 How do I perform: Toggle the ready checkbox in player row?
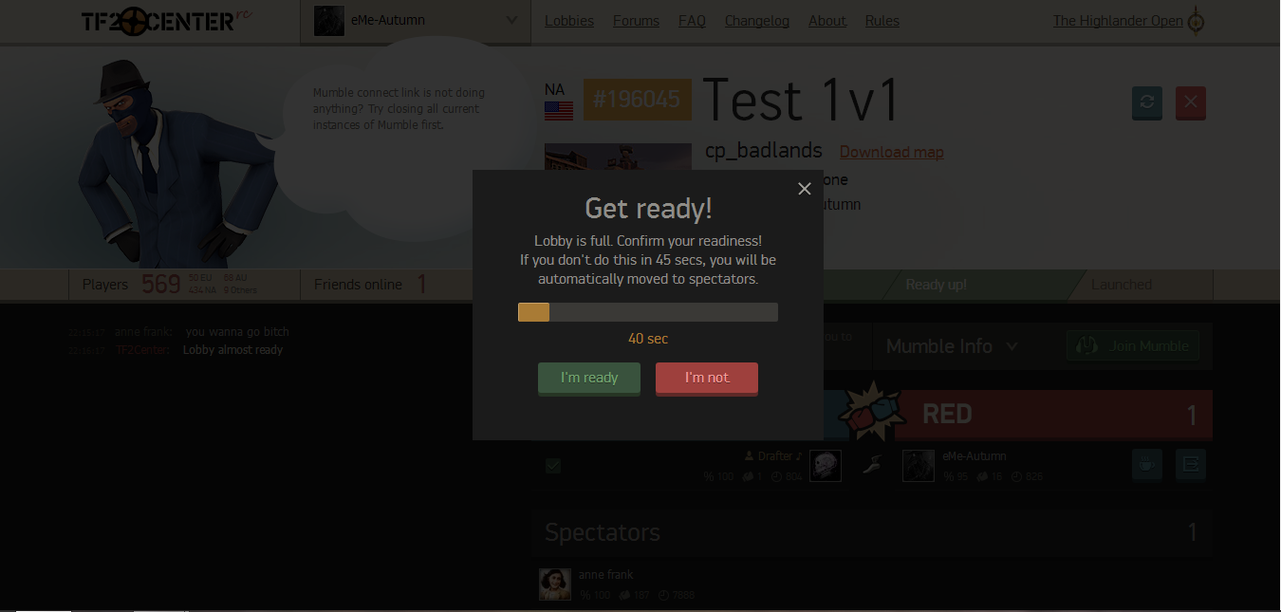[553, 465]
